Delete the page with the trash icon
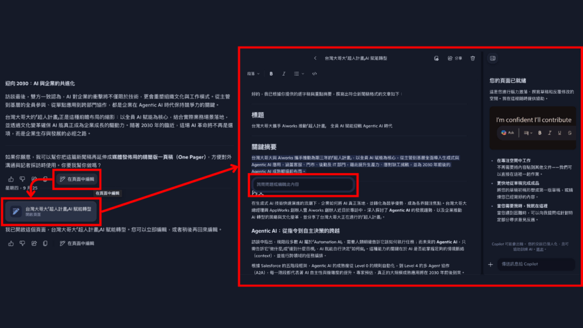Image resolution: width=583 pixels, height=328 pixels. click(x=471, y=59)
